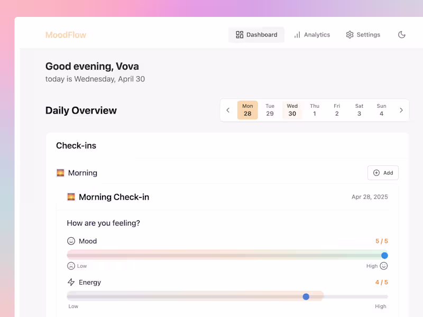
Task: Click the Daily Overview heading
Action: click(81, 110)
